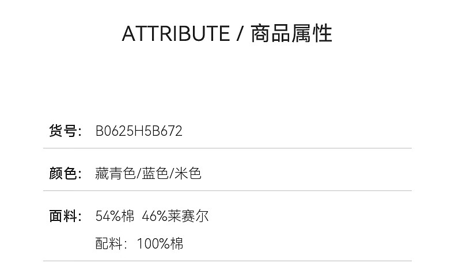
Task: Click the 54%棉 composition text
Action: tap(115, 216)
